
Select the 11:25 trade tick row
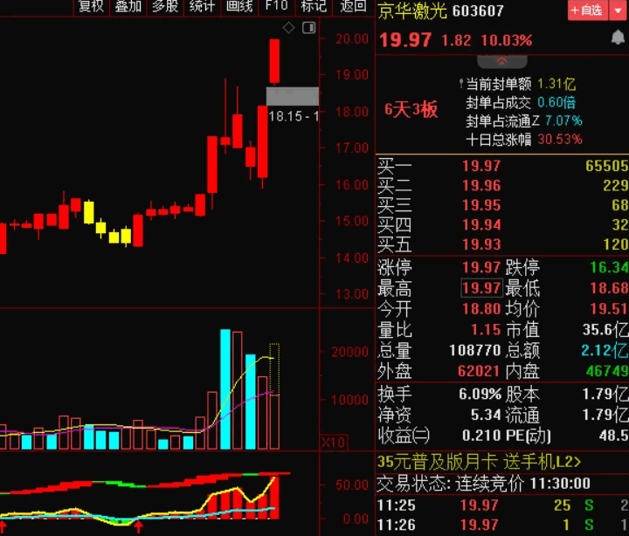(502, 505)
